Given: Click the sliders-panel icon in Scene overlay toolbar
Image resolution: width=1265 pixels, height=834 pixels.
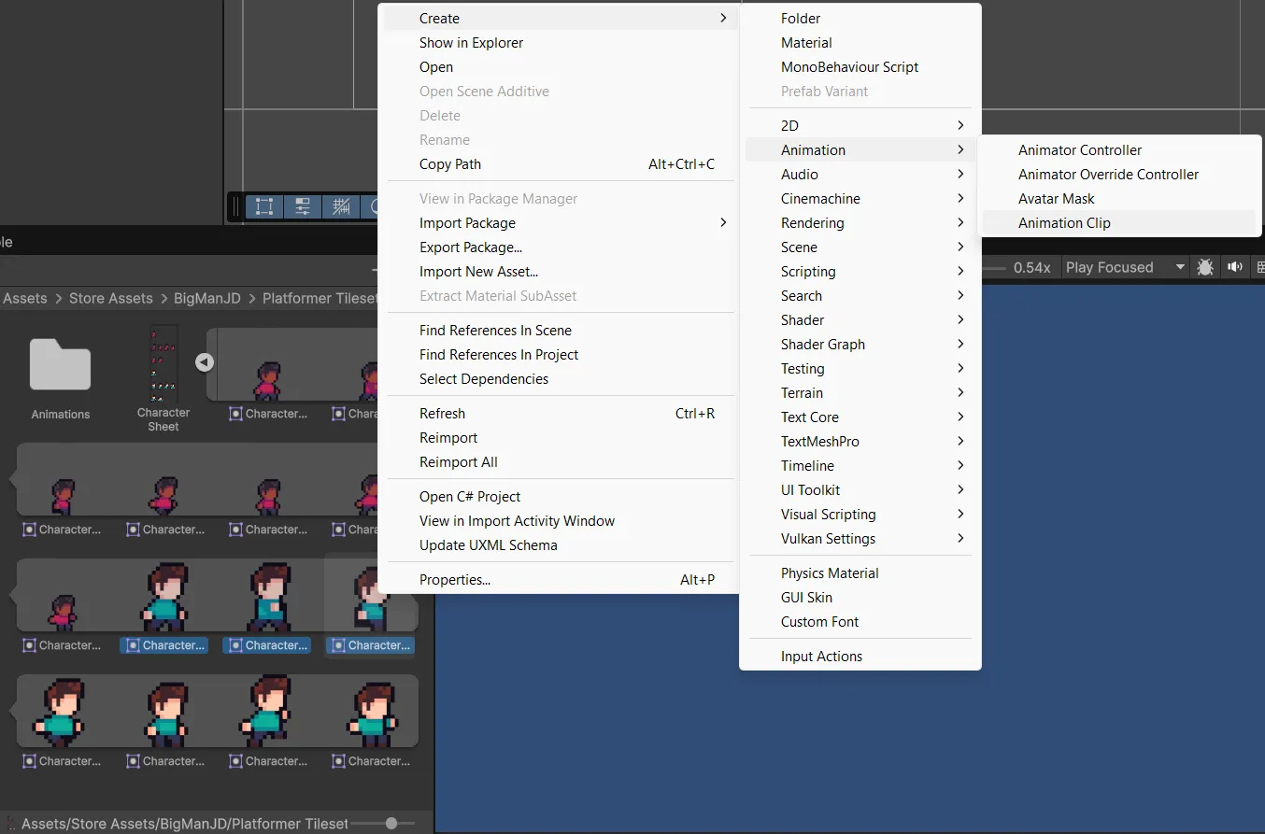Looking at the screenshot, I should pyautogui.click(x=303, y=207).
